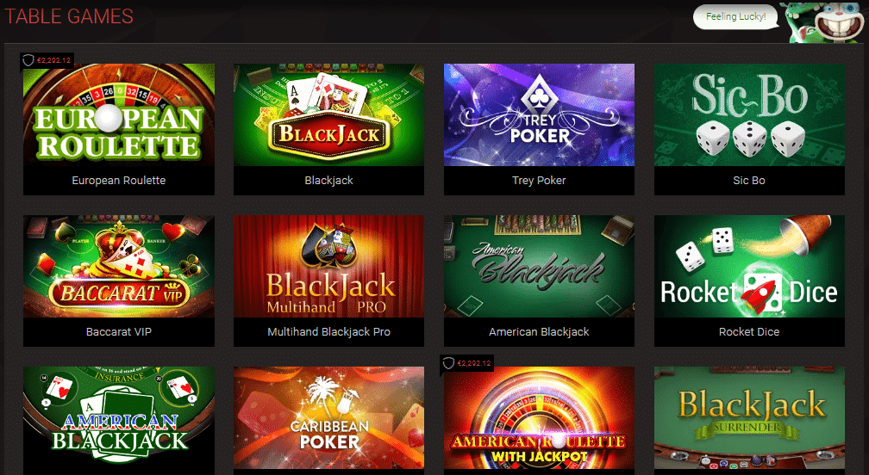Click the European Roulette text label

pyautogui.click(x=119, y=180)
